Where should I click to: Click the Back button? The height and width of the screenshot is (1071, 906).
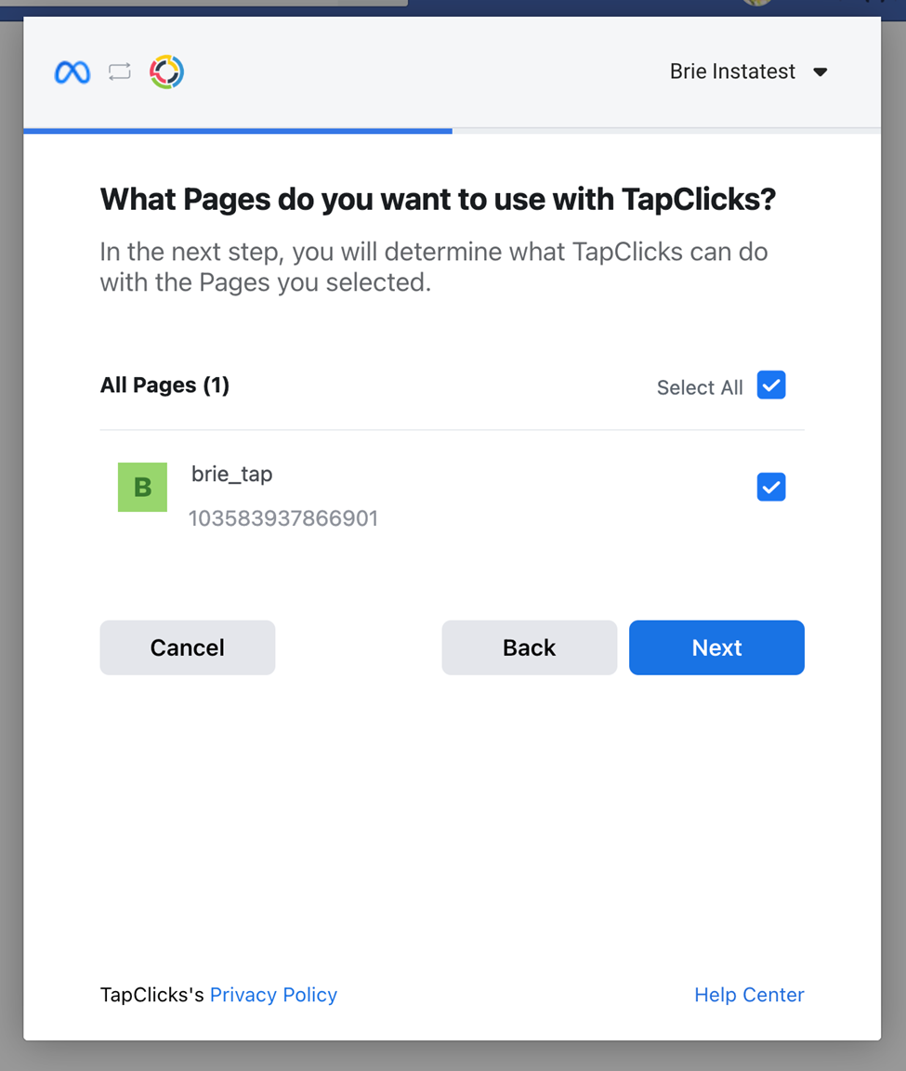[x=529, y=647]
